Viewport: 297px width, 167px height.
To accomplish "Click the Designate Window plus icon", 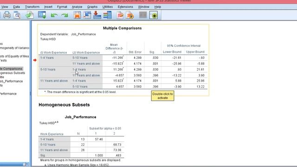I will click(x=154, y=15).
